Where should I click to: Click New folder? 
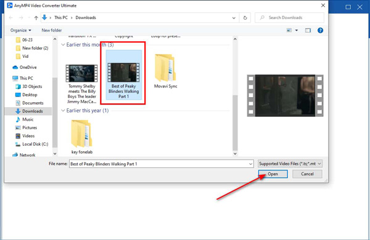click(52, 30)
